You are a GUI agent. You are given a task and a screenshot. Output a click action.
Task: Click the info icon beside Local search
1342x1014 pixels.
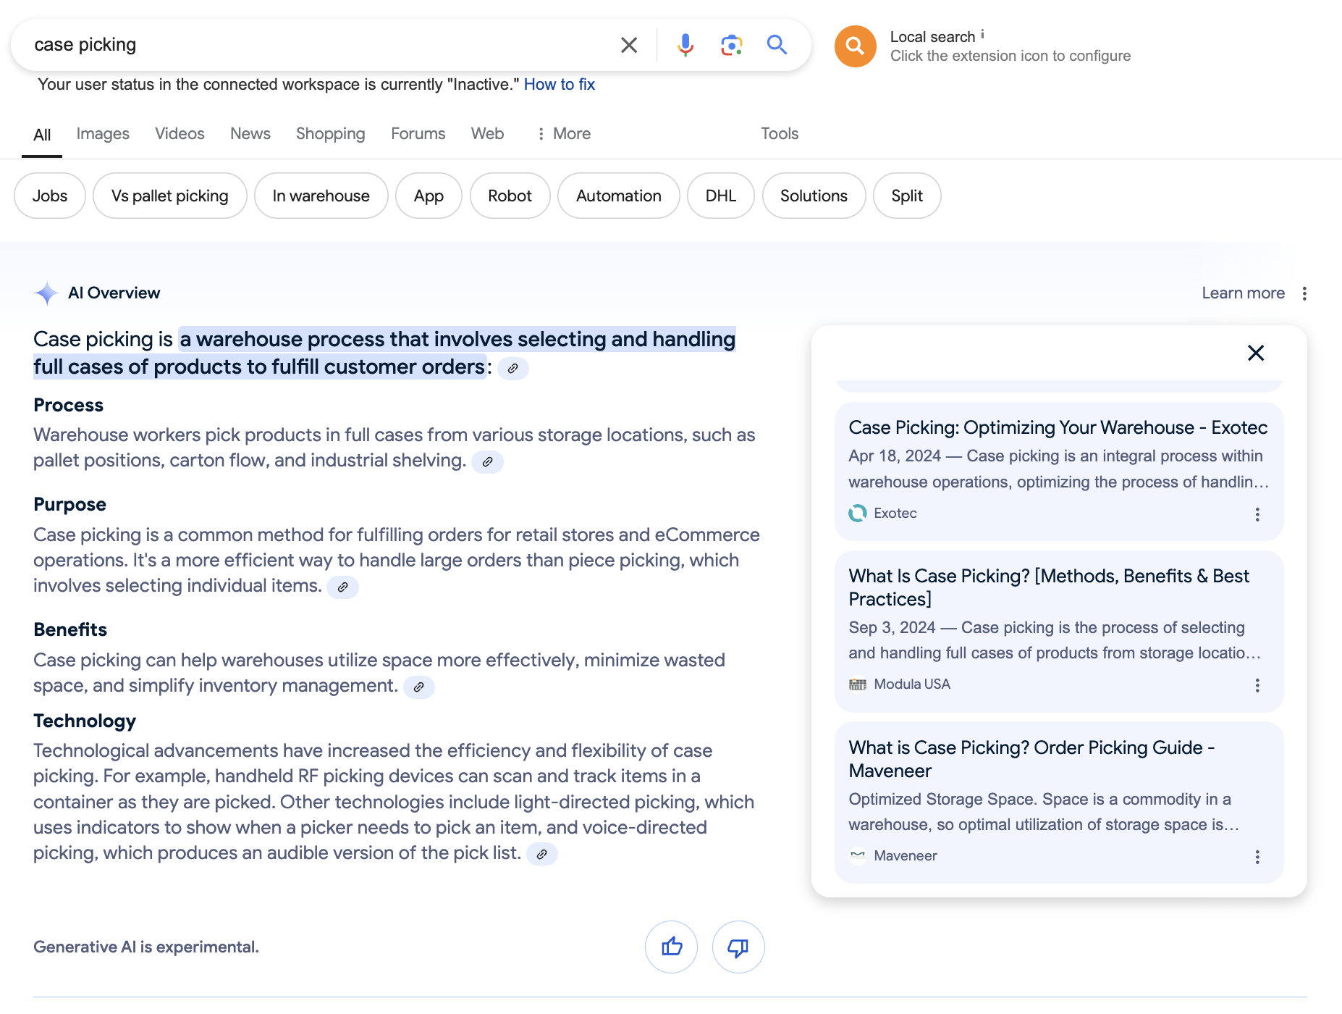coord(982,35)
